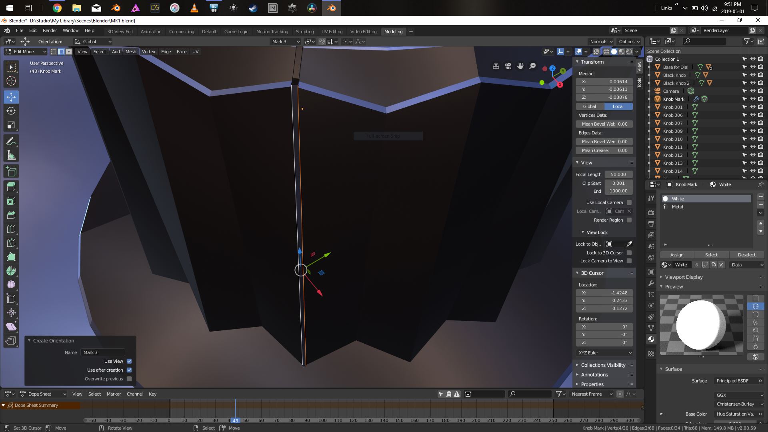Activate the Move tool

[x=11, y=97]
